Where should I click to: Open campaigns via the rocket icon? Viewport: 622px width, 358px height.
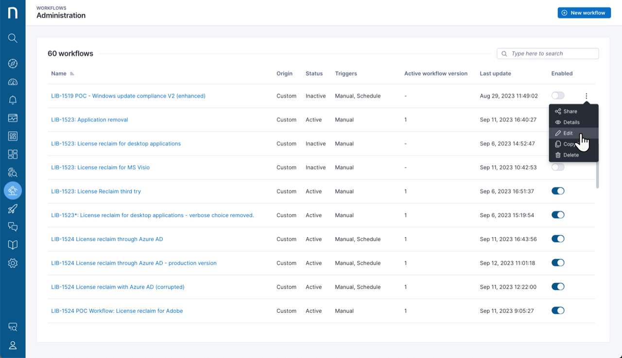tap(13, 208)
